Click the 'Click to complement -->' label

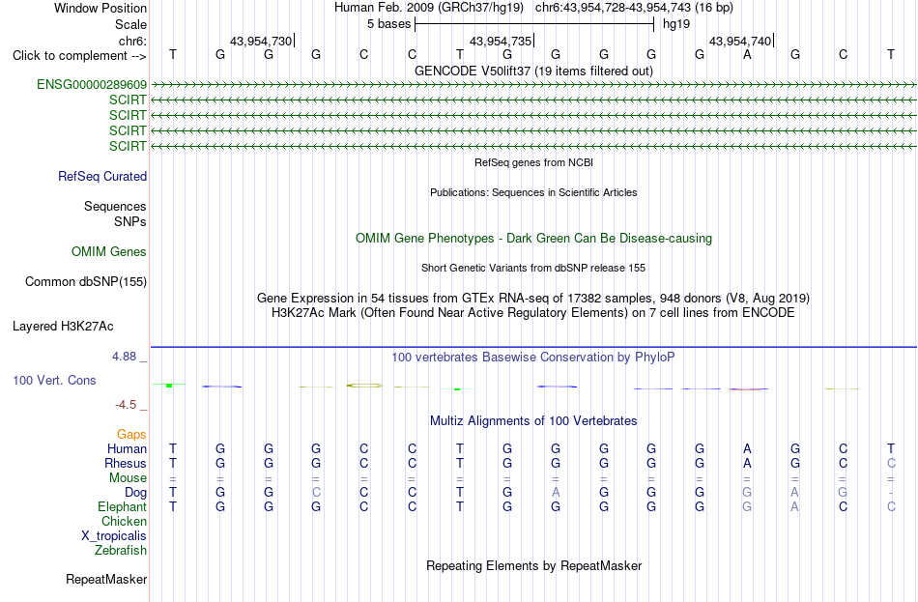pos(79,56)
